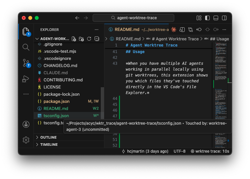Click the agent-worktree-trace command search box
Image resolution: width=250 pixels, height=179 pixels.
point(133,18)
